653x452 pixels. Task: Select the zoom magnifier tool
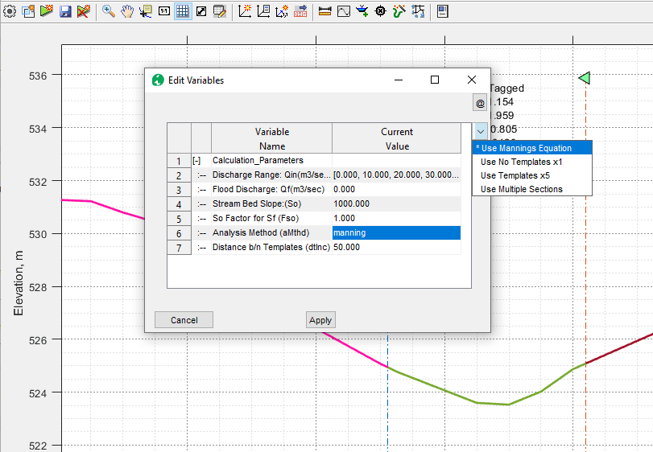pyautogui.click(x=109, y=11)
